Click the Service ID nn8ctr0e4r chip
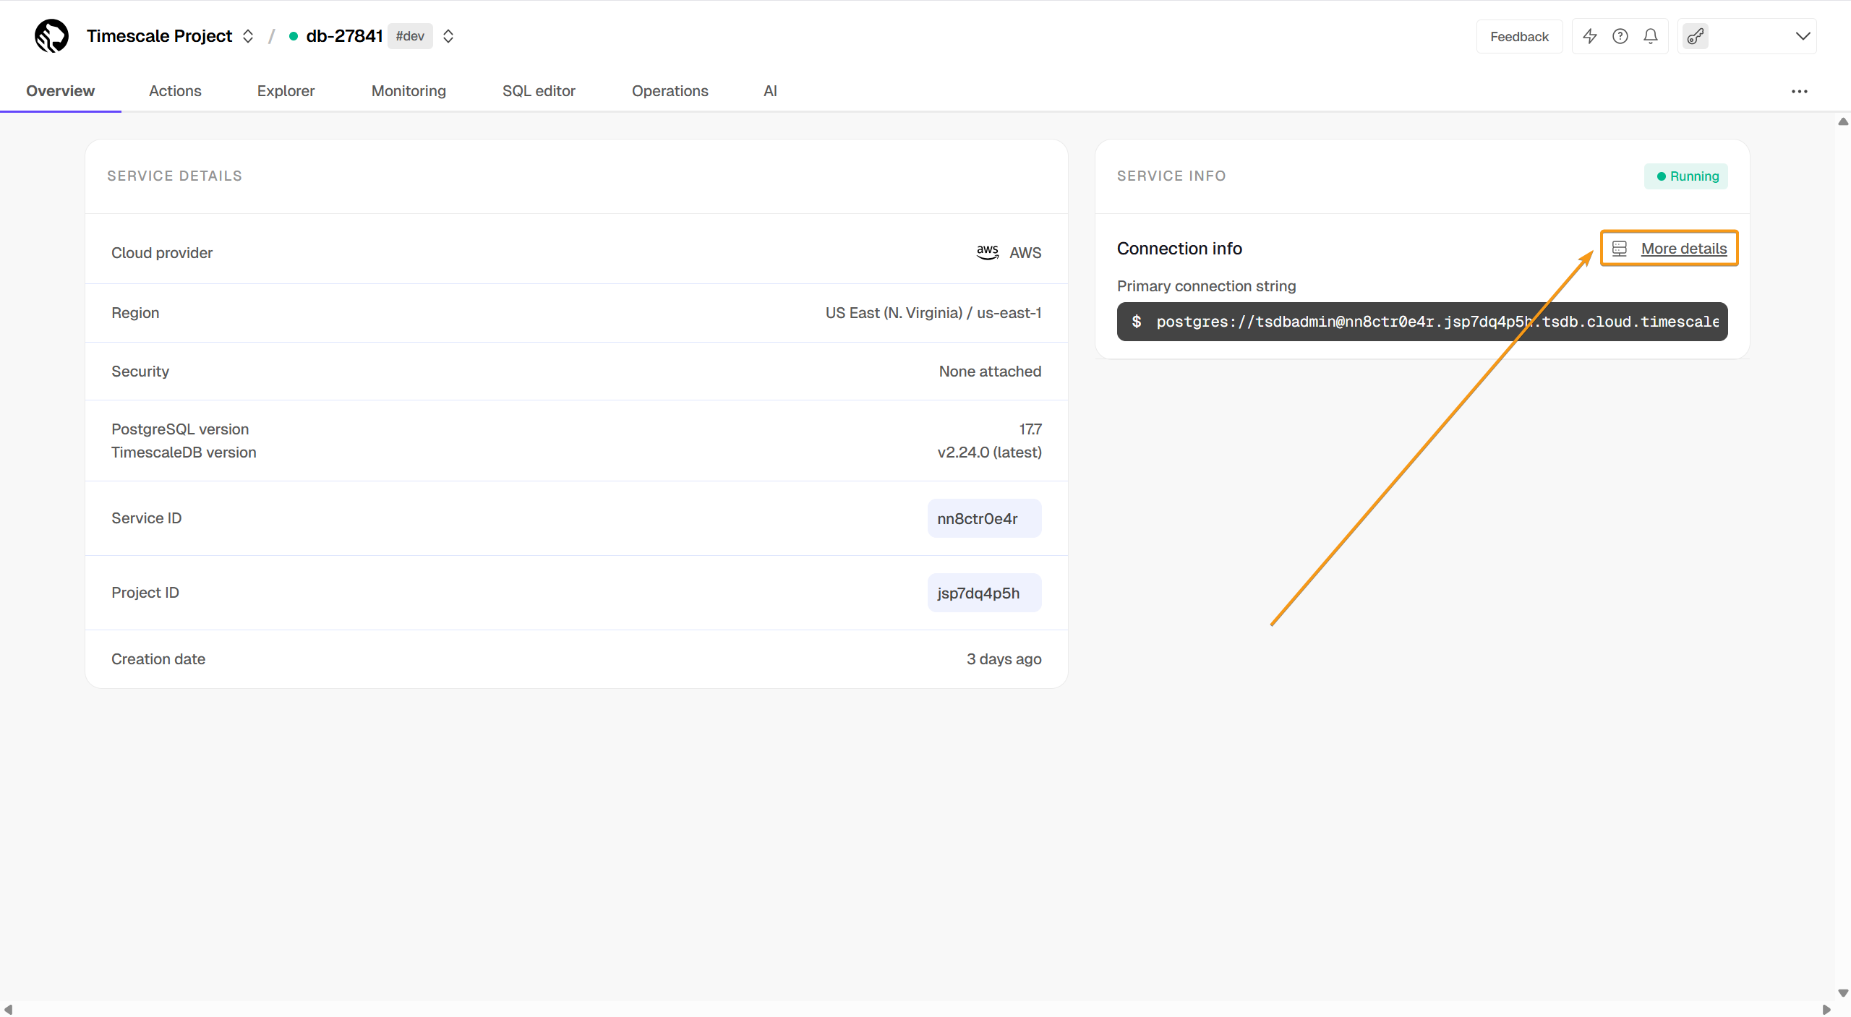Image resolution: width=1851 pixels, height=1017 pixels. (x=984, y=518)
